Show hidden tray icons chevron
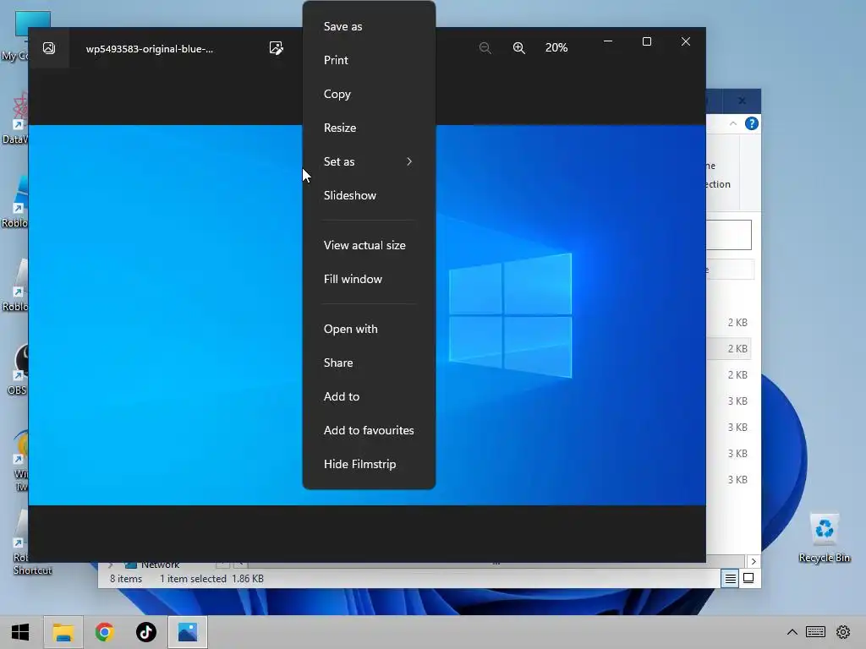Viewport: 866px width, 649px height. [792, 632]
